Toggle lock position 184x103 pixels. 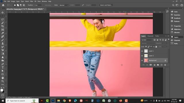[151, 47]
